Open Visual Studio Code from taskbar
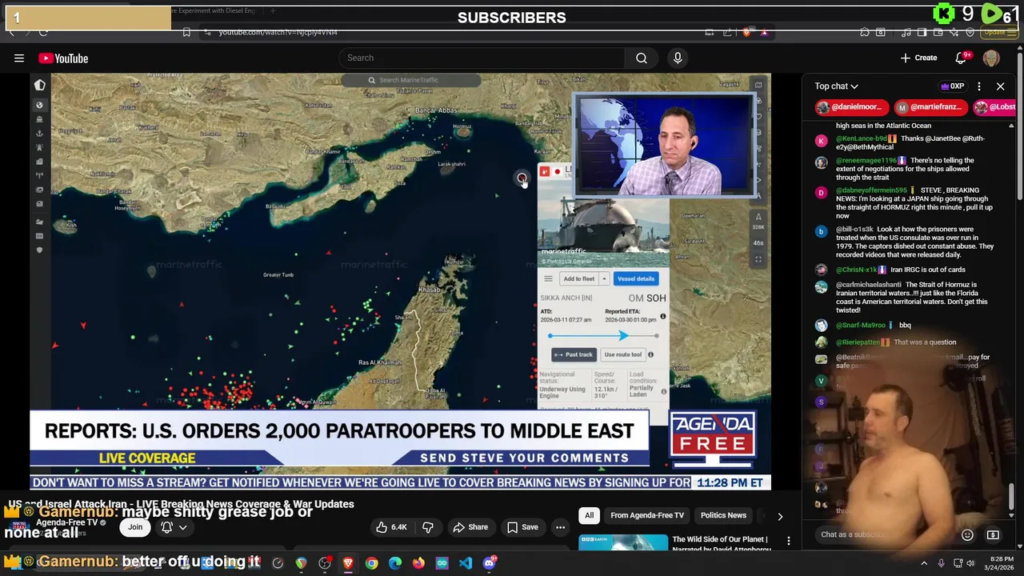The image size is (1024, 576). coord(466,563)
